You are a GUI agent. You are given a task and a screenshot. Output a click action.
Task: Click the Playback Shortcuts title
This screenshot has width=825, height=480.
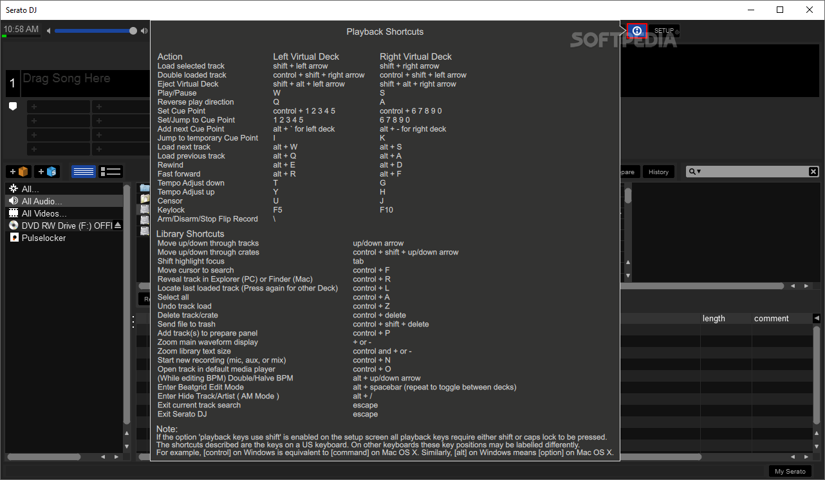coord(385,31)
